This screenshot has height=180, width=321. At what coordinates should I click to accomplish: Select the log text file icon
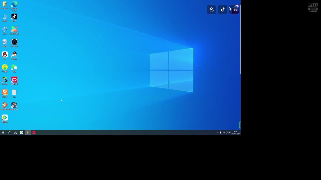pyautogui.click(x=14, y=93)
